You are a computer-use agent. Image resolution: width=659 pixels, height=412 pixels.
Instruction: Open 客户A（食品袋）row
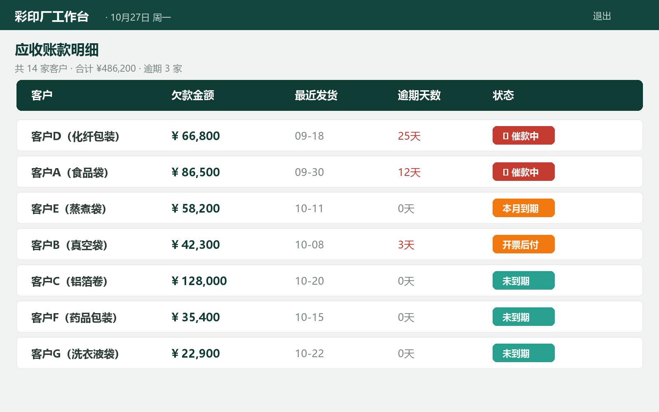pyautogui.click(x=329, y=172)
